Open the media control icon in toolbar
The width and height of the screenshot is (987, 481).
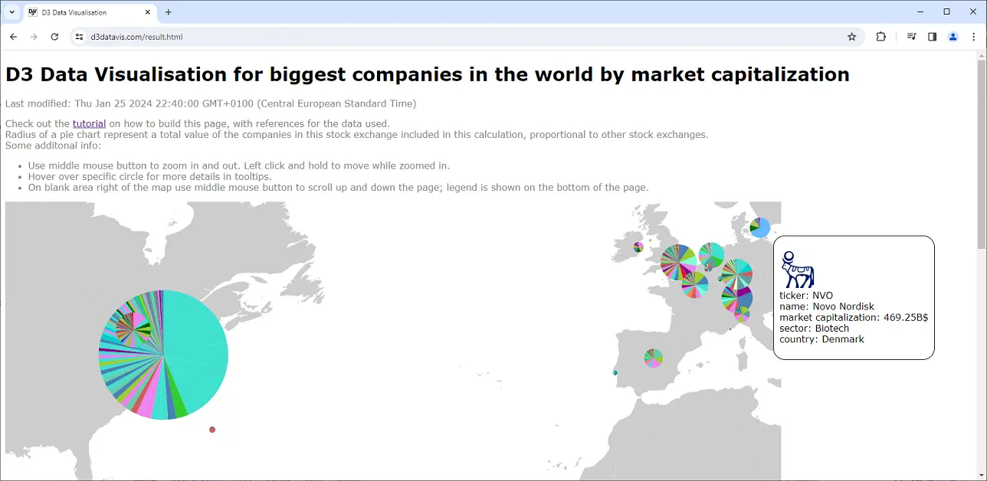(911, 37)
